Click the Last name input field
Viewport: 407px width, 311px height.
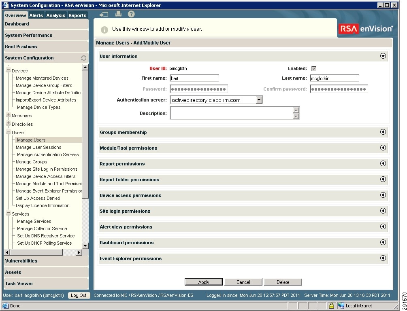click(x=335, y=78)
